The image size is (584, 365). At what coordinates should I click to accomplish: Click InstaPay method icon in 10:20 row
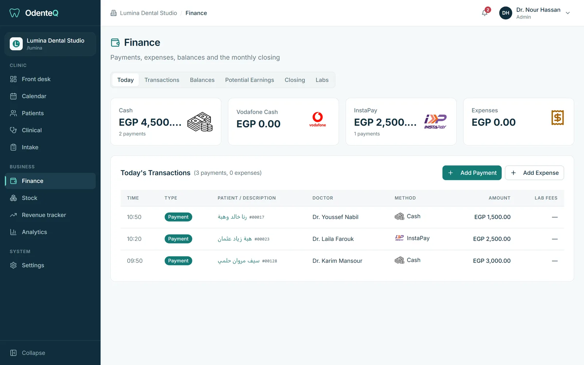pyautogui.click(x=399, y=238)
